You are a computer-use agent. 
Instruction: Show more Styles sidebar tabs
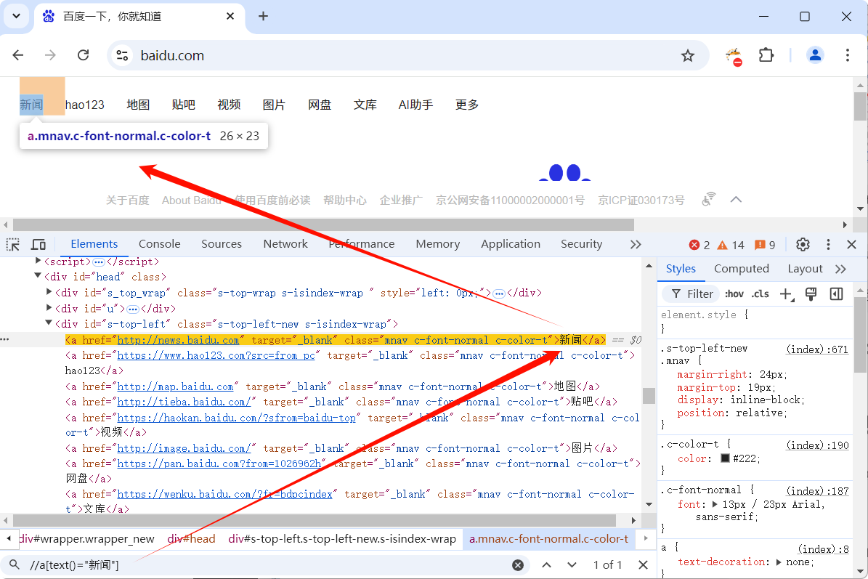pos(841,269)
